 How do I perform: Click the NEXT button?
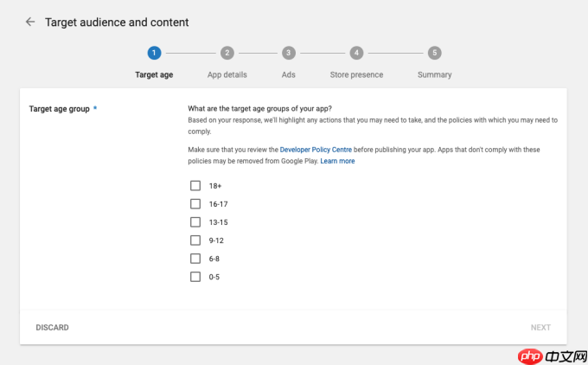[540, 328]
